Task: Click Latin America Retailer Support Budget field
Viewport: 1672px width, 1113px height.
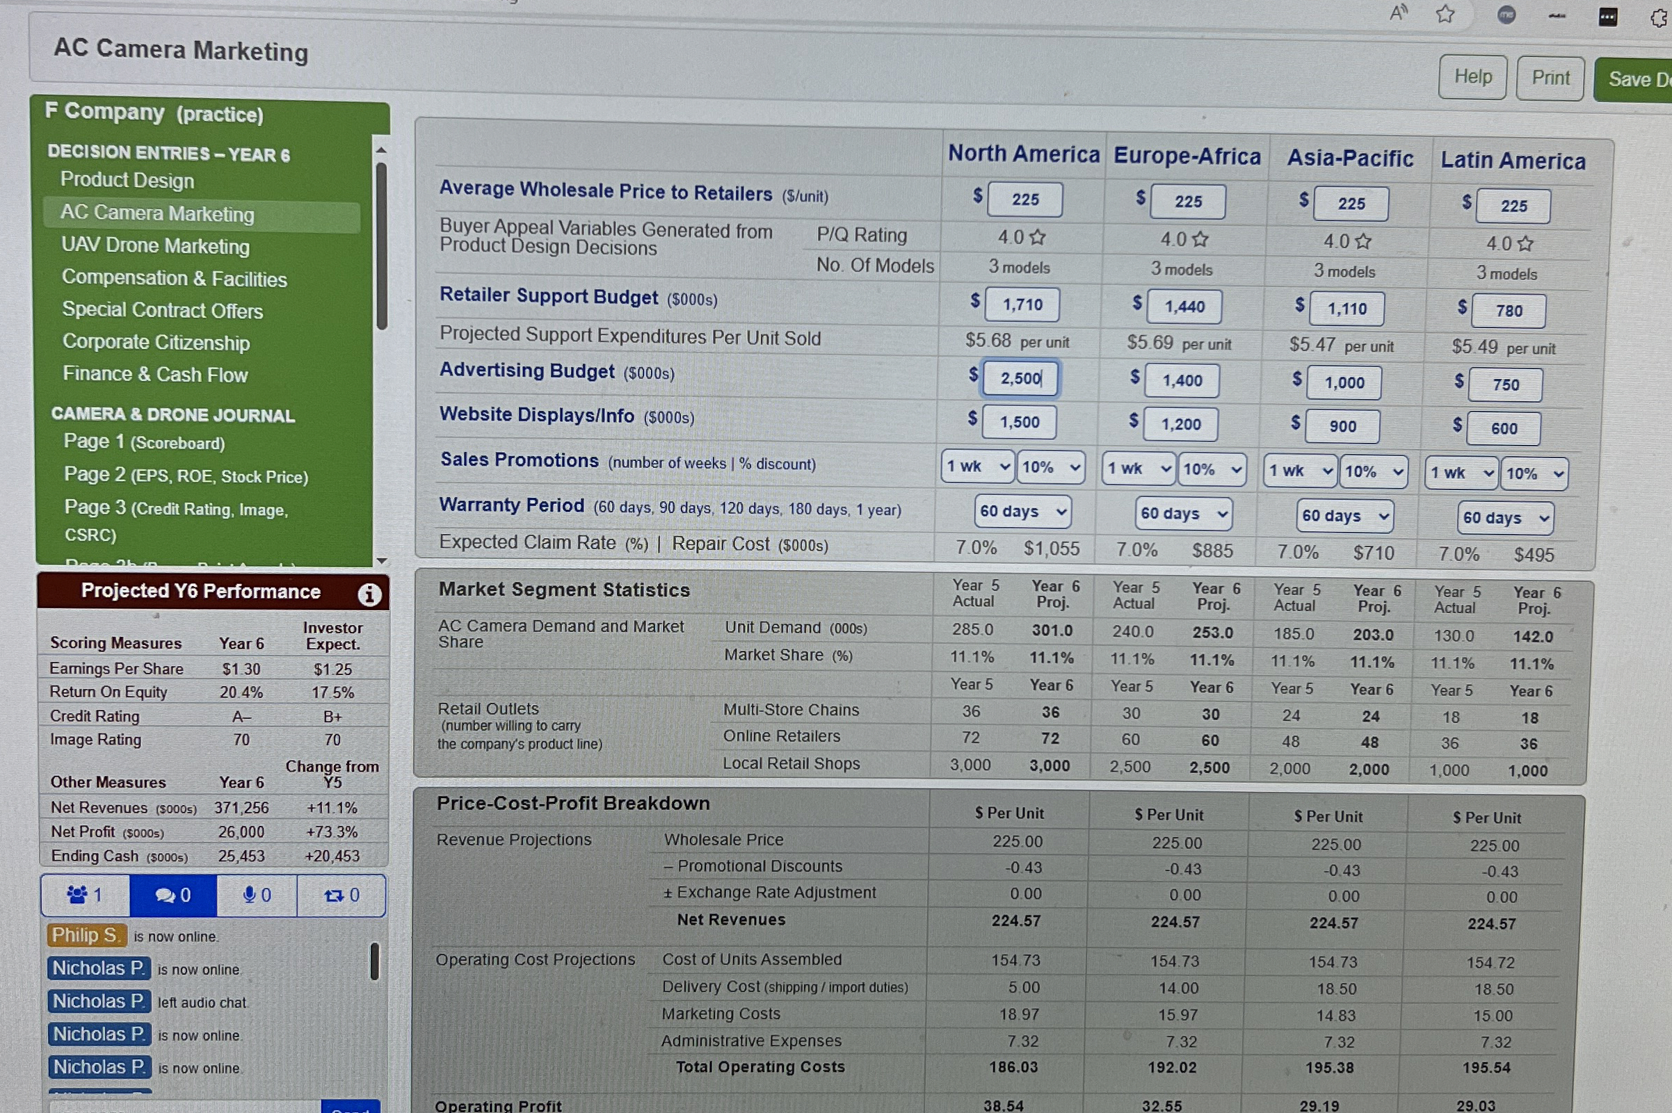Action: [1508, 311]
